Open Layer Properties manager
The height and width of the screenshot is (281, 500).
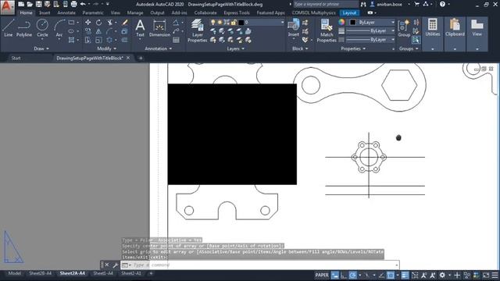(x=197, y=30)
